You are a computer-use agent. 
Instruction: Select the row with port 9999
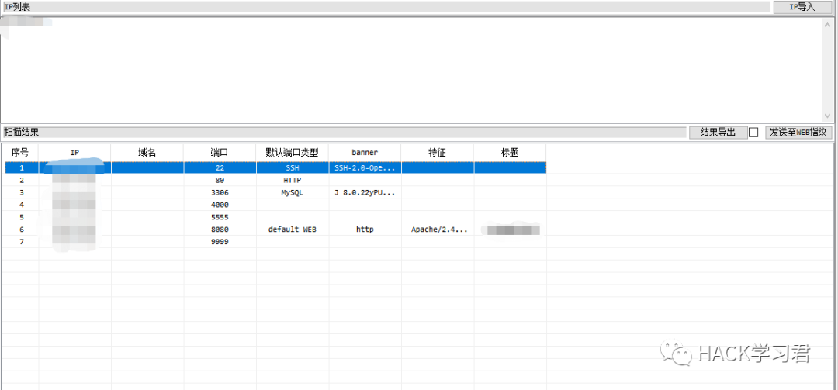pyautogui.click(x=275, y=241)
